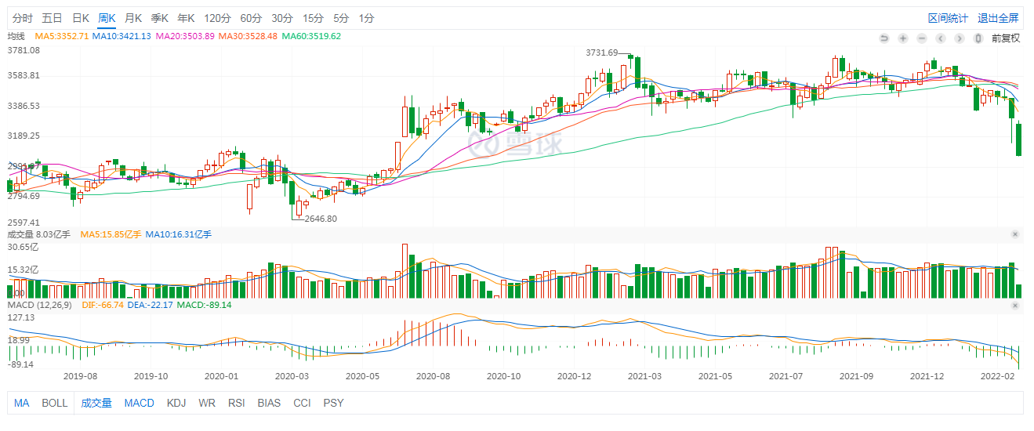Open the 前复权 adjustment dropdown
This screenshot has width=1034, height=431.
tap(1006, 38)
